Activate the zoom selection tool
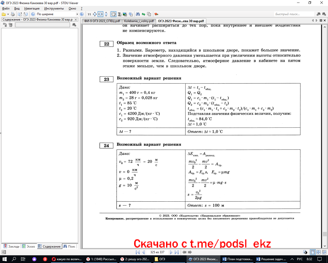Image resolution: width=328 pixels, height=263 pixels. (x=131, y=14)
